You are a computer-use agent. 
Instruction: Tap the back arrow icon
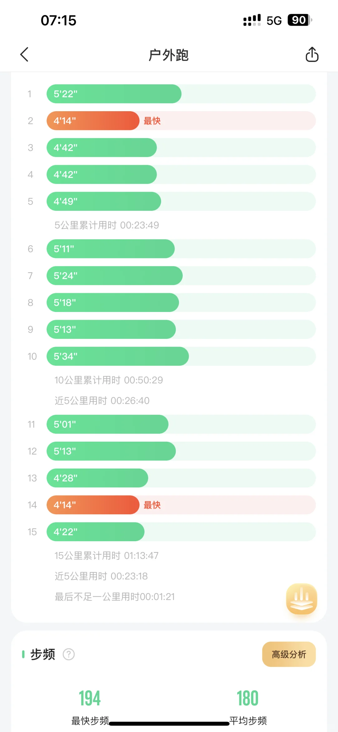(x=24, y=55)
